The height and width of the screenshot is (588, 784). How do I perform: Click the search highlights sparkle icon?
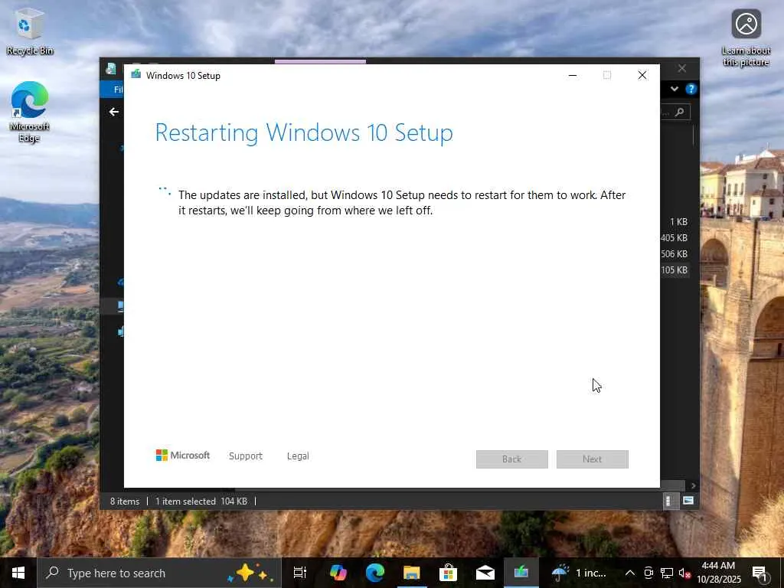[250, 573]
